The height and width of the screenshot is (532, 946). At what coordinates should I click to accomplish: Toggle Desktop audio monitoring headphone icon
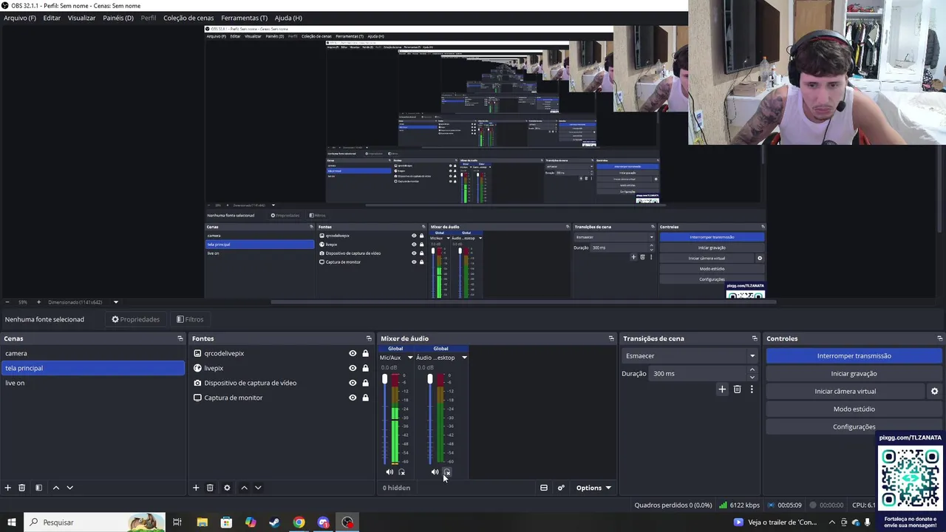tap(447, 472)
